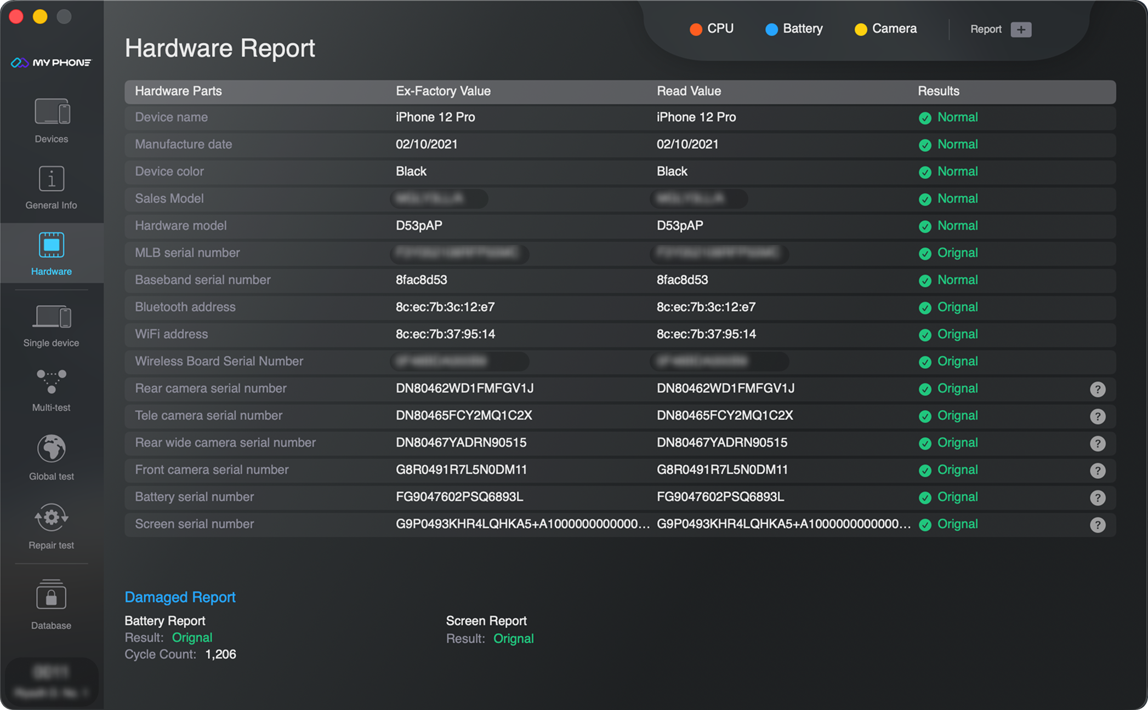
Task: Open the Single device test
Action: 52,325
